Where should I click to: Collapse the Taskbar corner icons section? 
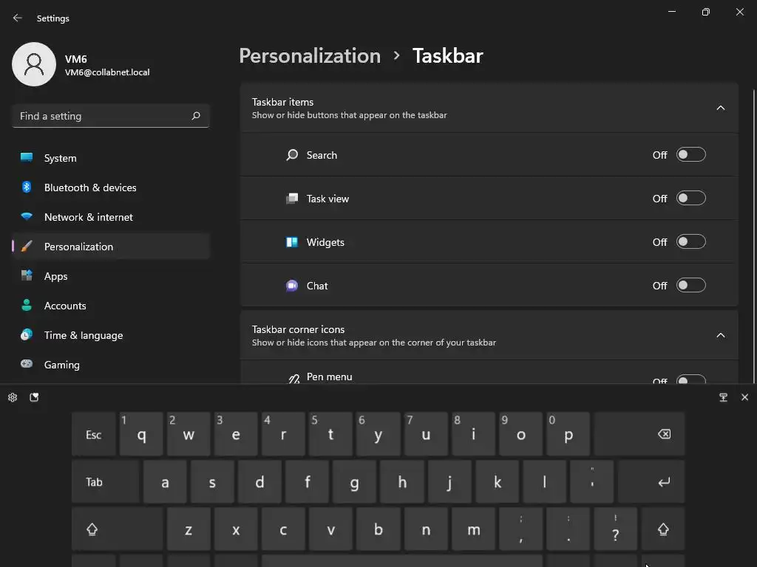coord(721,335)
